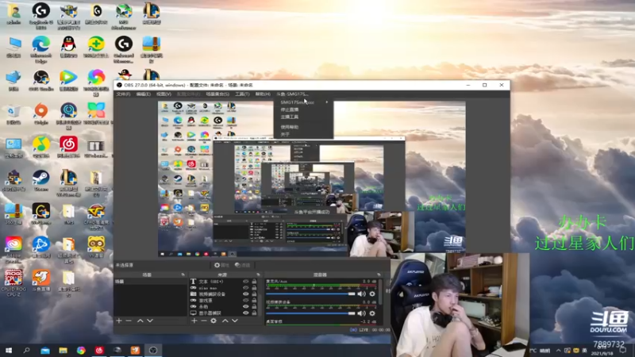This screenshot has width=635, height=357.
Task: Open QQ Music desktop shortcut
Action: click(41, 147)
